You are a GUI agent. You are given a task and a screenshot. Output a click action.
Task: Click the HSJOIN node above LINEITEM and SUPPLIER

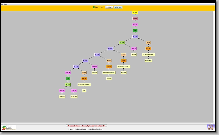click(x=68, y=85)
